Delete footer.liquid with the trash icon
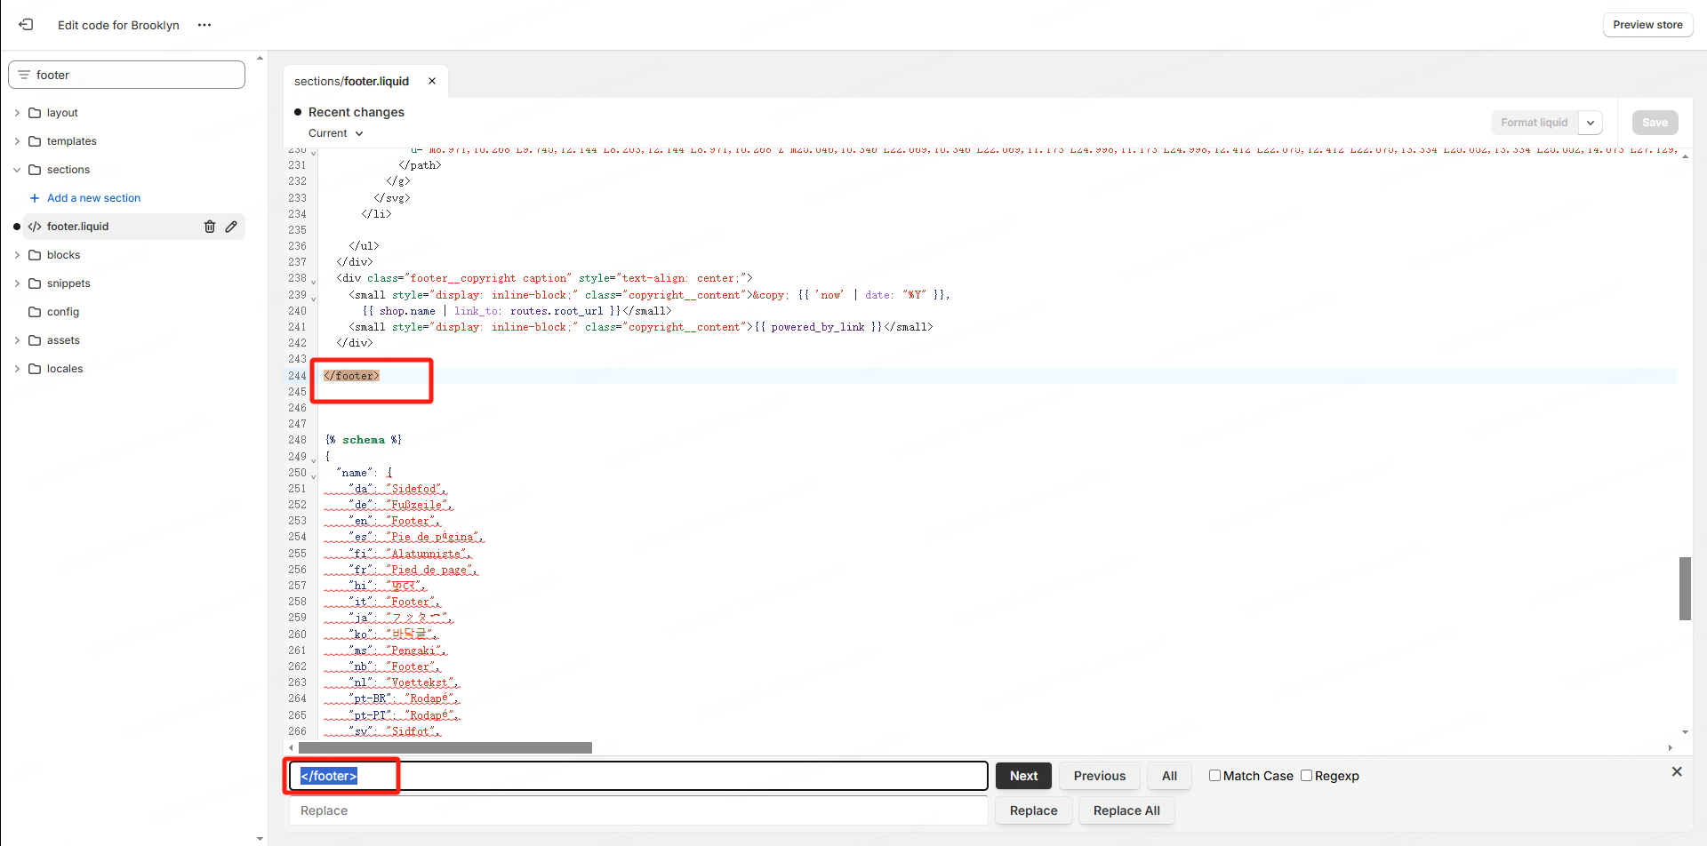Screen dimensions: 1707x846 (210, 227)
